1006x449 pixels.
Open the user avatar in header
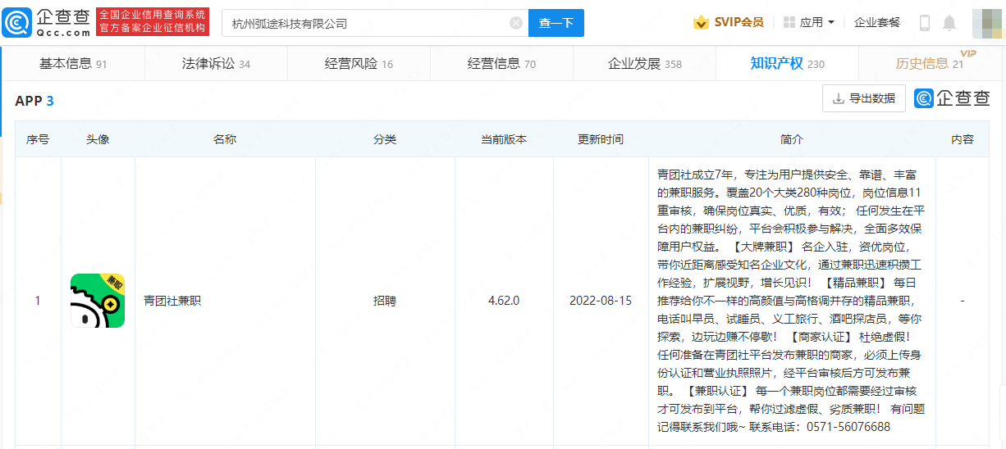(988, 22)
